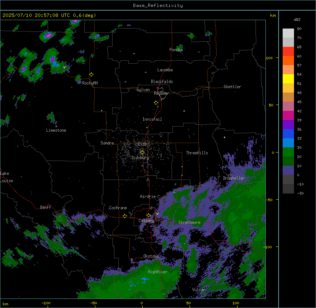The image size is (316, 308).
Task: Click the Calgary label
Action: tap(146, 221)
